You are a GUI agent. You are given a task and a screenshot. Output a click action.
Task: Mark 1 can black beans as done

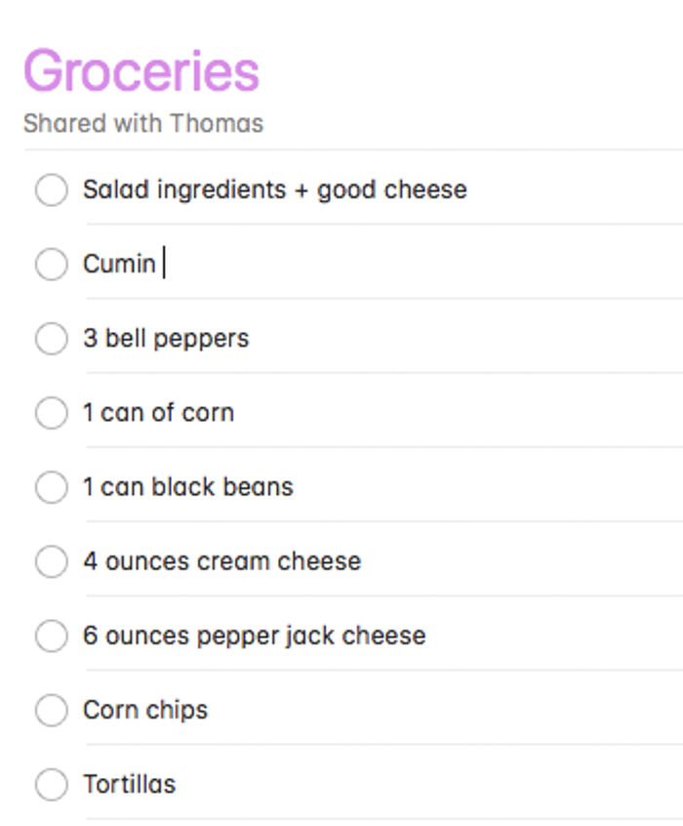coord(51,487)
